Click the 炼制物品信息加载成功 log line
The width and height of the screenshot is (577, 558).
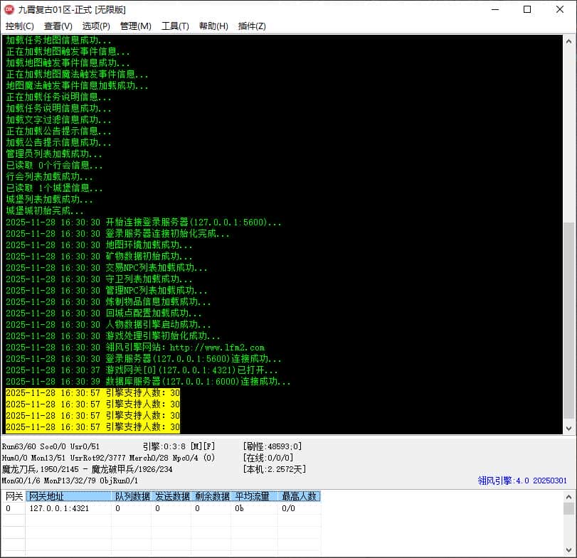[108, 302]
